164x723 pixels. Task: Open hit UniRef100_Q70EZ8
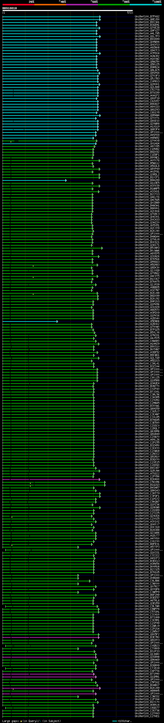tap(147, 28)
